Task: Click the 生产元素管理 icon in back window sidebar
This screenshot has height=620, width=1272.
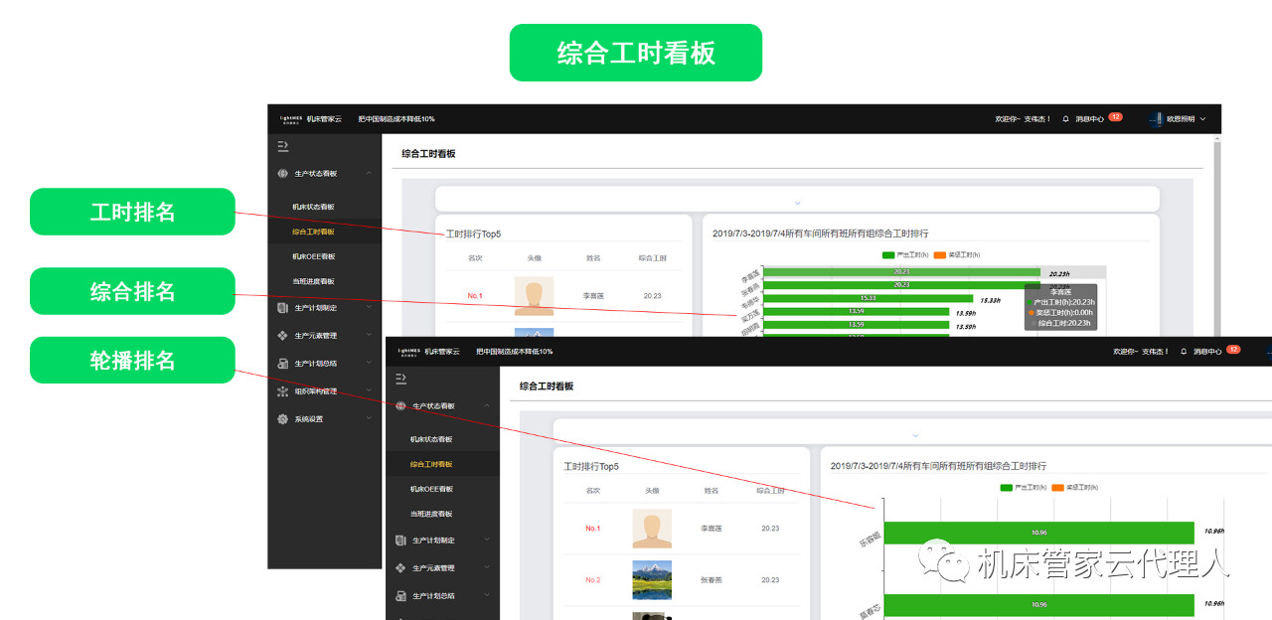Action: tap(283, 336)
